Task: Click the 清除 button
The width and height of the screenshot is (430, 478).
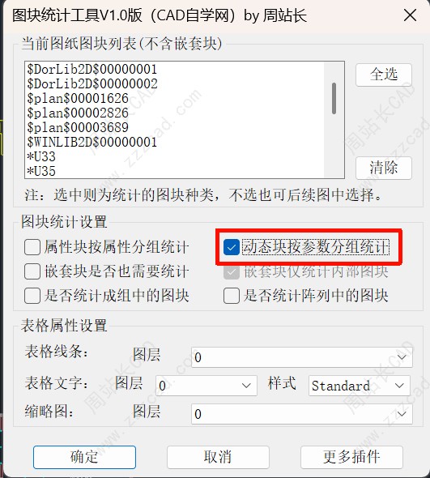Action: click(383, 168)
